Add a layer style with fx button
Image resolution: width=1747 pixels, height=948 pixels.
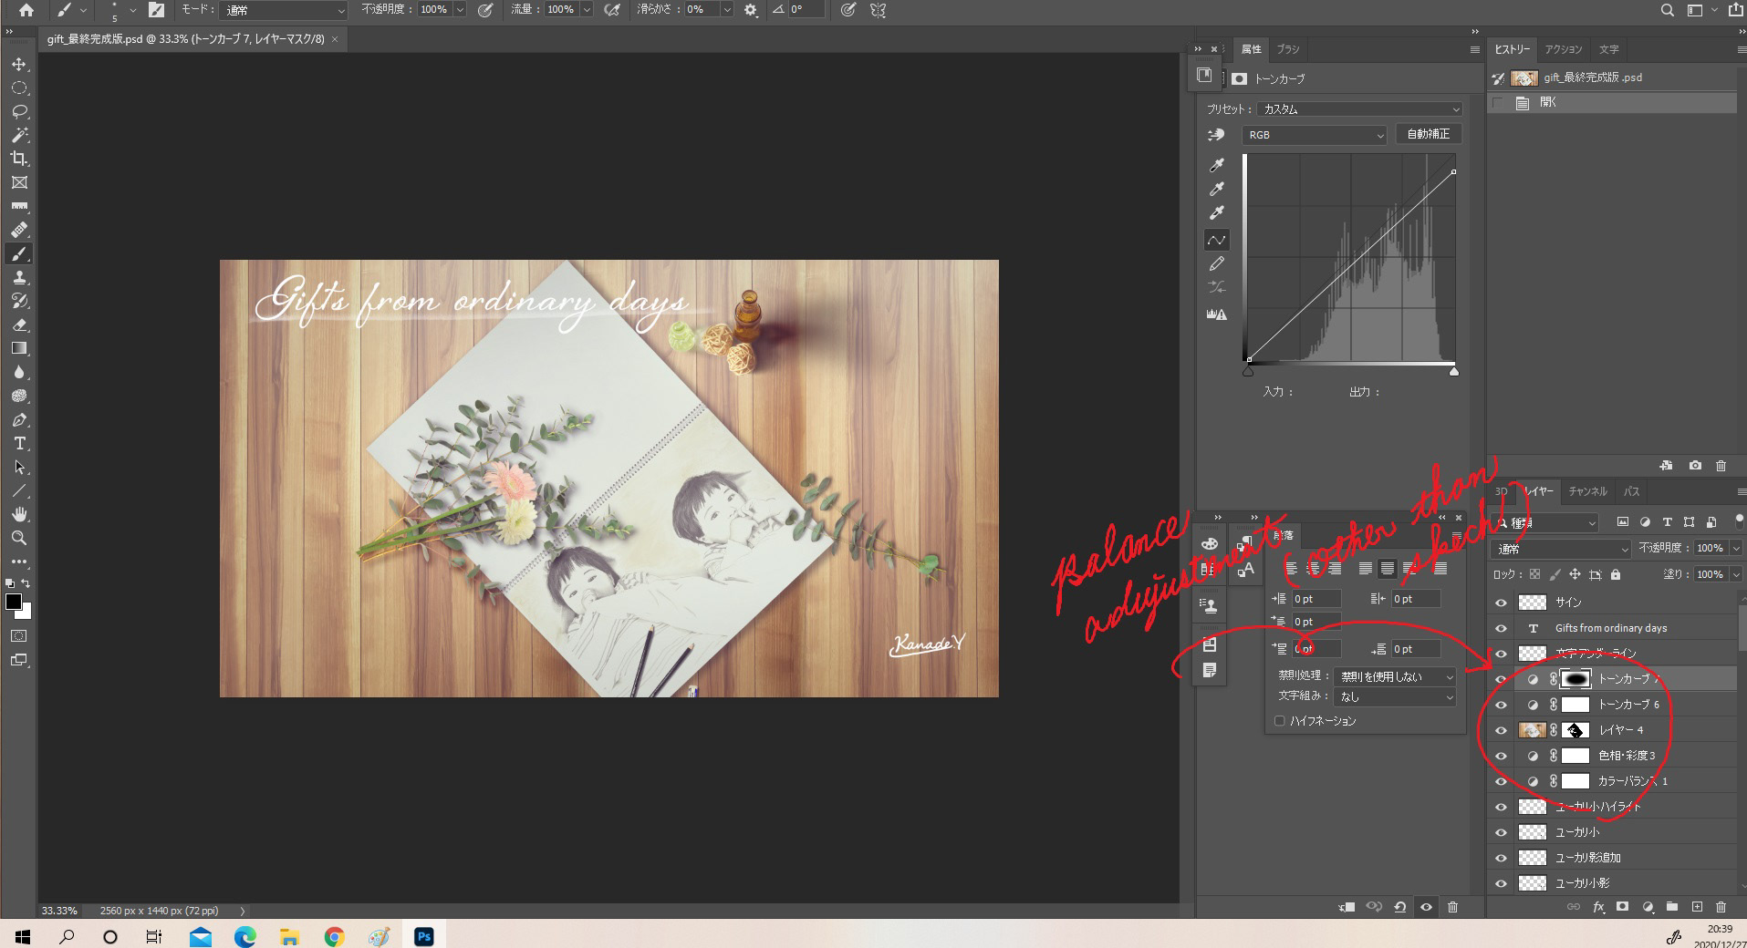coord(1598,907)
